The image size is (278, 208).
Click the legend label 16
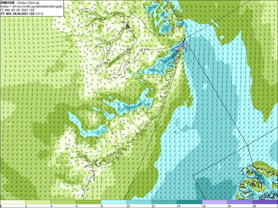(x=204, y=206)
